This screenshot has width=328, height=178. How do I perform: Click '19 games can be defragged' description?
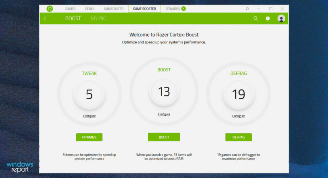pyautogui.click(x=239, y=157)
